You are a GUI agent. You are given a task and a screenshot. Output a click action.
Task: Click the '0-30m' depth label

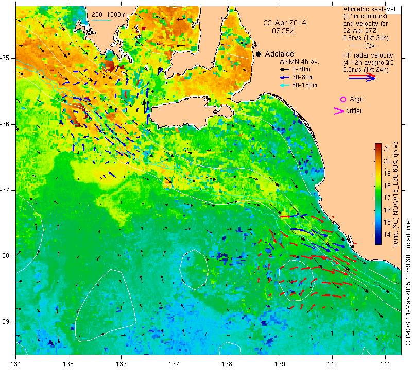pos(301,69)
